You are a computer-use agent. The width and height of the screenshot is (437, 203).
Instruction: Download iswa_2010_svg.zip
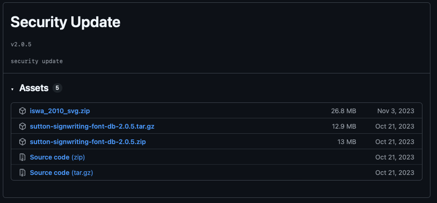point(60,111)
